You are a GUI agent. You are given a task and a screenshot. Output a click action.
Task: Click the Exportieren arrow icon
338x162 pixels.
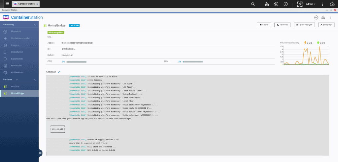click(6, 59)
